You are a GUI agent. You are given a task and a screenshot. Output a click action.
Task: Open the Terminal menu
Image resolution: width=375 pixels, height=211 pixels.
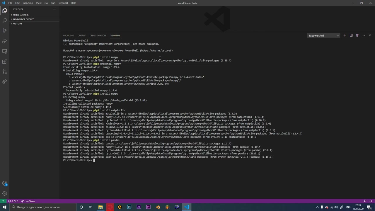click(63, 3)
